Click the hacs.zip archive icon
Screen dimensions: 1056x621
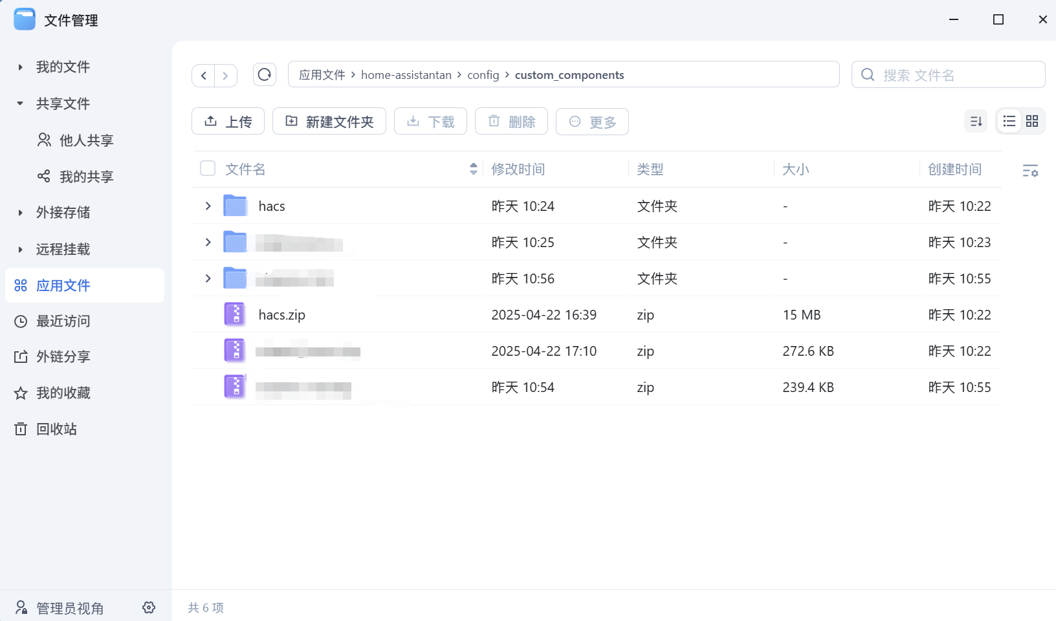tap(235, 314)
